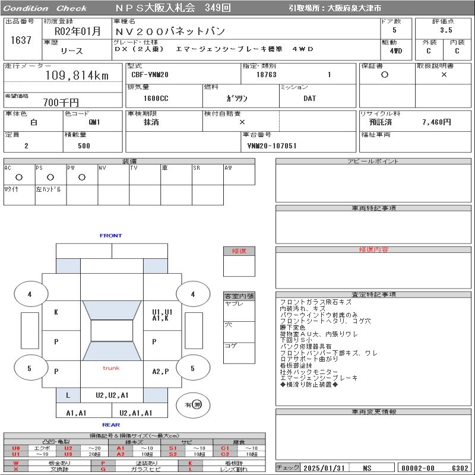The width and height of the screenshot is (475, 475).
Task: Click the spare tire 有/無 circle indicator
Action: pos(193,404)
